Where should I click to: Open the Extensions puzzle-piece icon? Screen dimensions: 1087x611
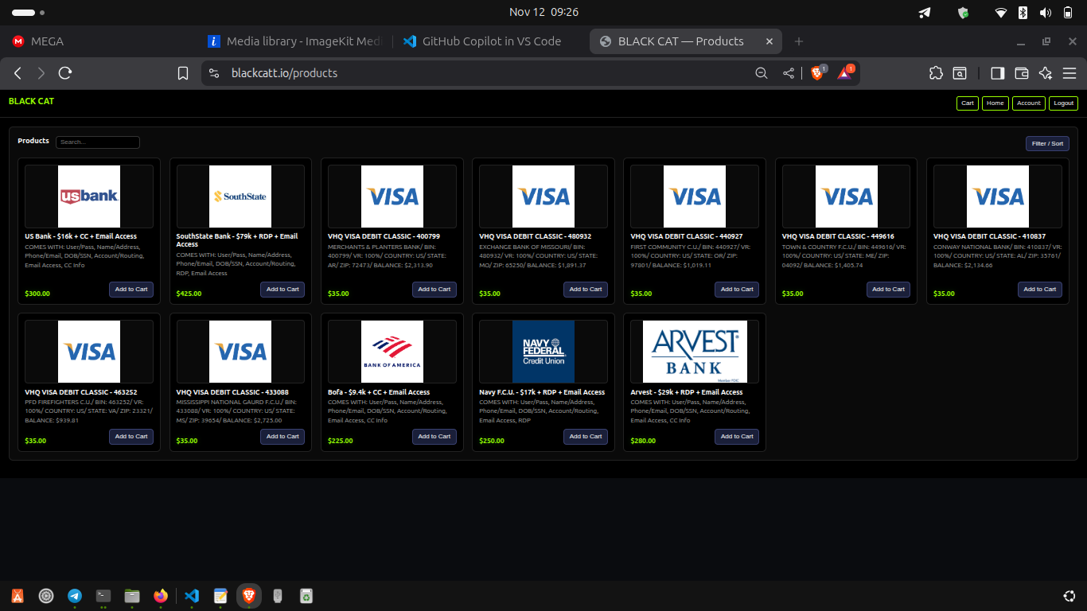pos(936,73)
